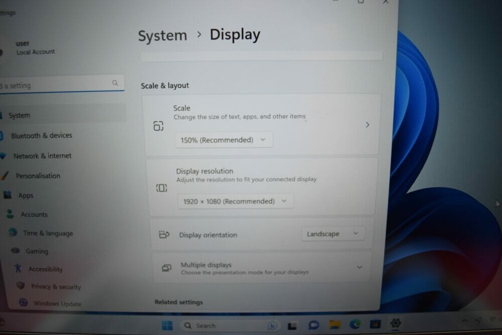Show hidden icons in the system tray
502x335 pixels.
point(464,320)
